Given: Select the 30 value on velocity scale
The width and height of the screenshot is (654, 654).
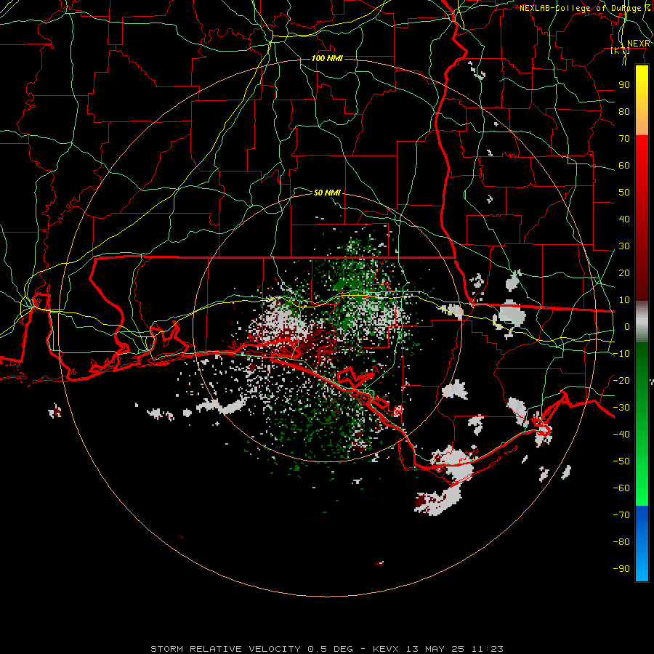Looking at the screenshot, I should [x=624, y=246].
